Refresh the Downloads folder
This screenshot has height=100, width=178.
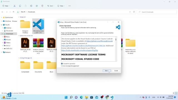click(x=134, y=12)
